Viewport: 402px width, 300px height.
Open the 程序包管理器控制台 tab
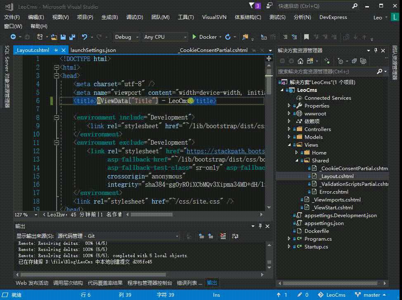150,283
